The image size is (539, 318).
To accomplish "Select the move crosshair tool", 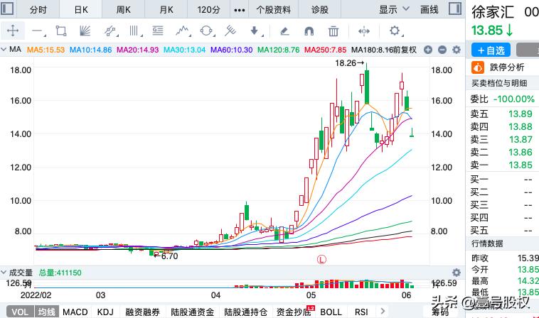I will pyautogui.click(x=13, y=31).
